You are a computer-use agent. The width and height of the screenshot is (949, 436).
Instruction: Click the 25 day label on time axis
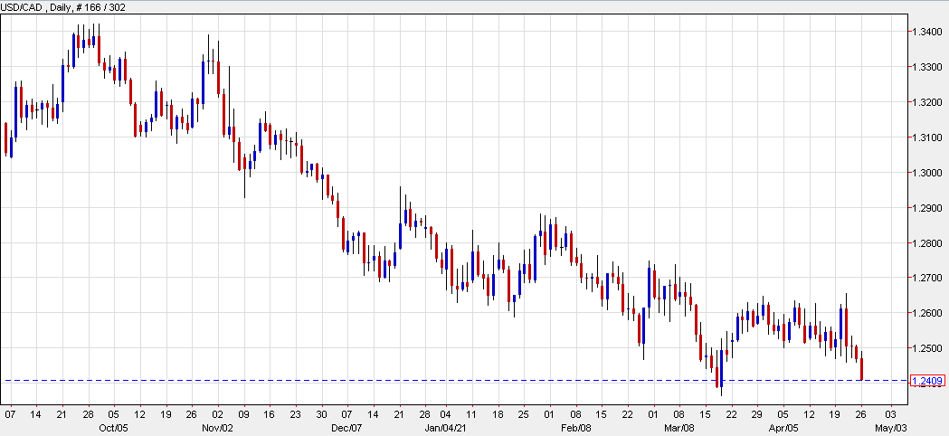tap(524, 415)
